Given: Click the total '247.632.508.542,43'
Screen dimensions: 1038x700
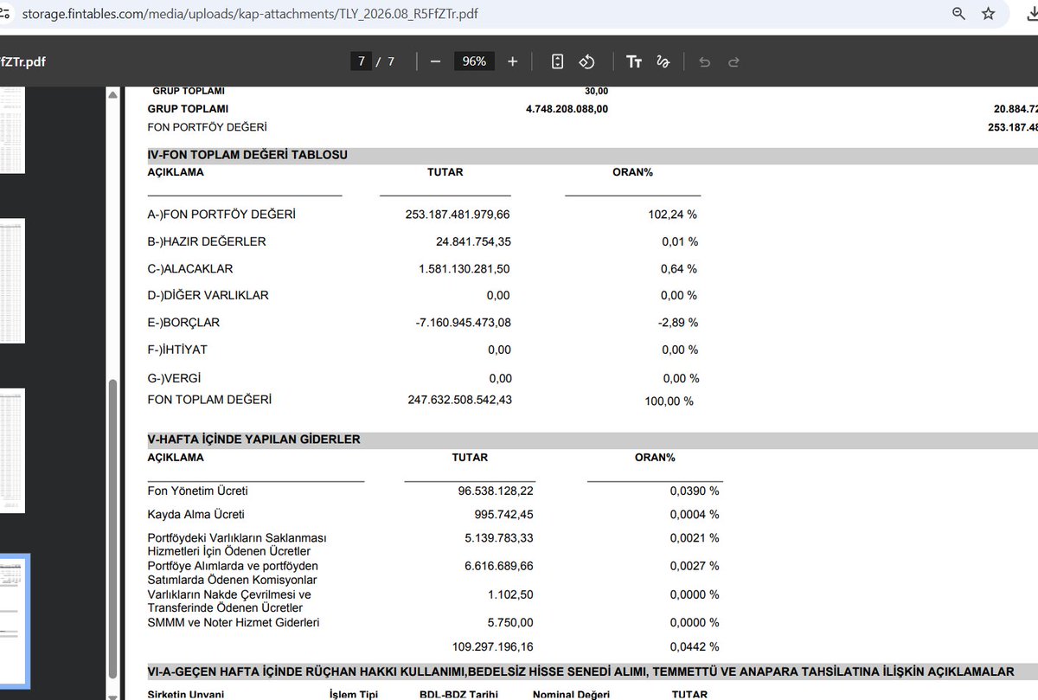Looking at the screenshot, I should tap(459, 400).
